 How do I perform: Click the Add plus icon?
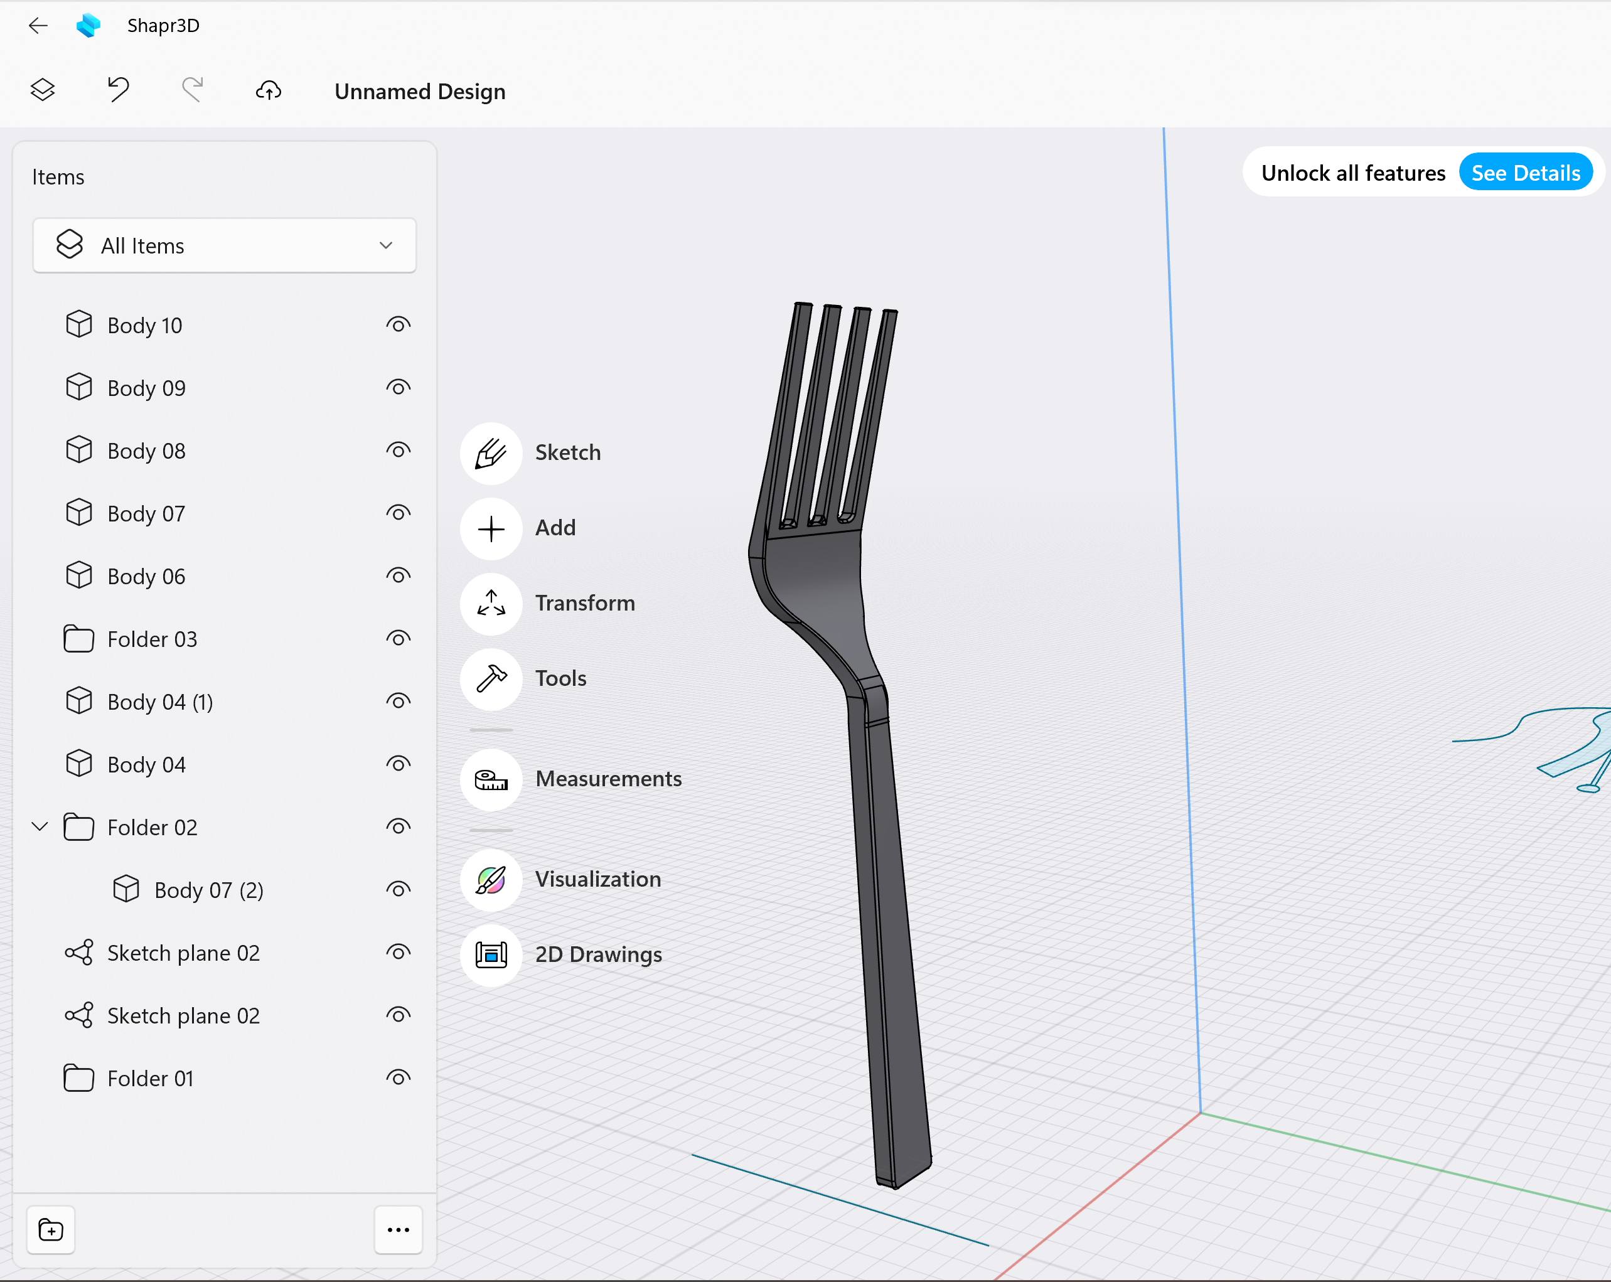(491, 528)
